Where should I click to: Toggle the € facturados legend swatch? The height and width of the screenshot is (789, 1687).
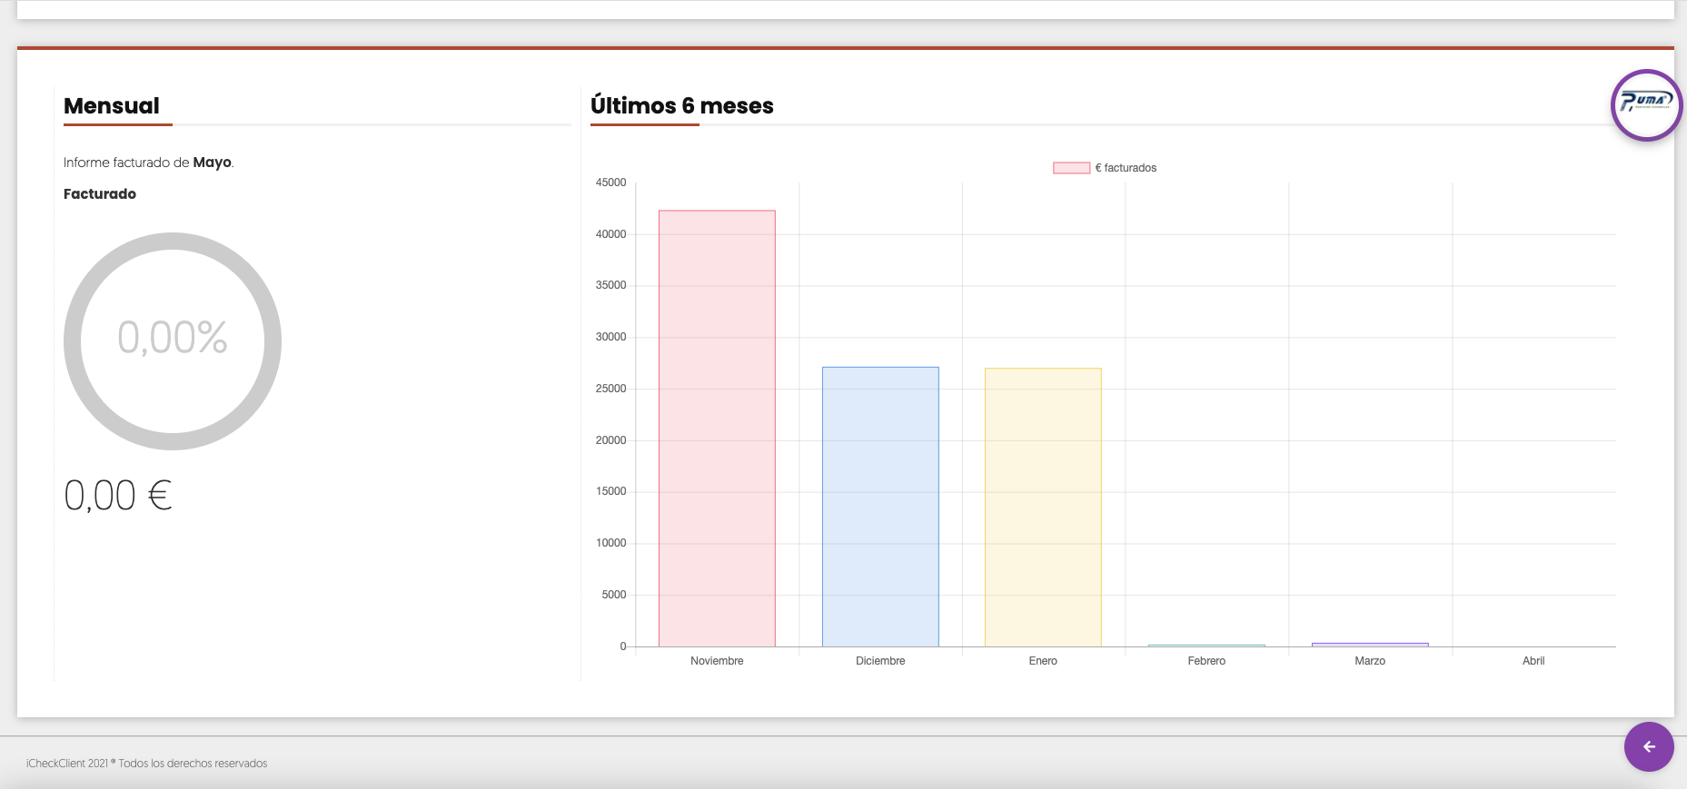tap(1071, 168)
